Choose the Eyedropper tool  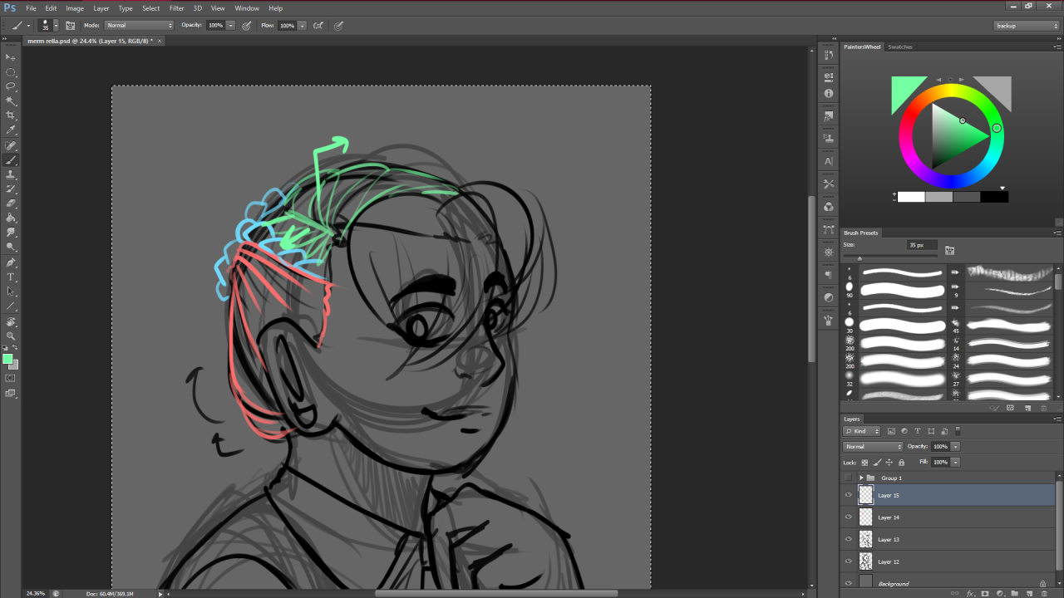(x=11, y=130)
